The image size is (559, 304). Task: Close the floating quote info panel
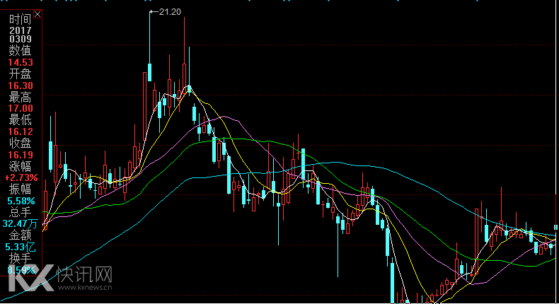(x=38, y=13)
